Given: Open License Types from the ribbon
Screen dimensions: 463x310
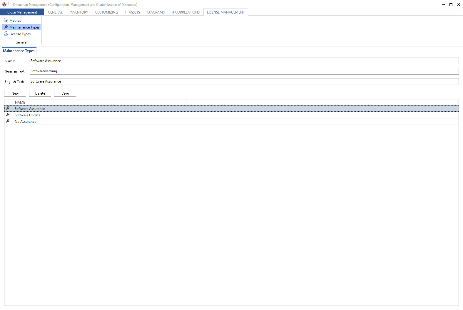Looking at the screenshot, I should tap(17, 34).
